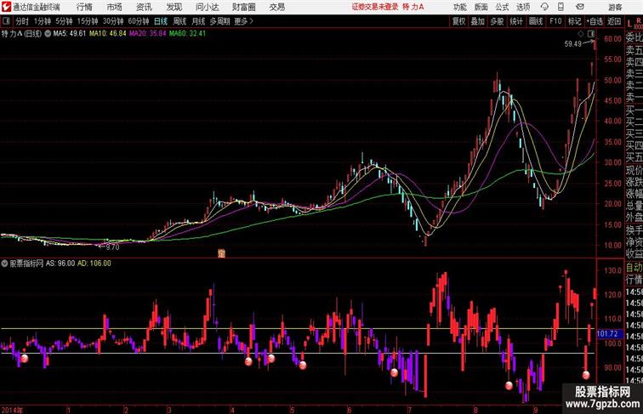
Task: Click the 59.49 high price annotation
Action: pyautogui.click(x=573, y=44)
